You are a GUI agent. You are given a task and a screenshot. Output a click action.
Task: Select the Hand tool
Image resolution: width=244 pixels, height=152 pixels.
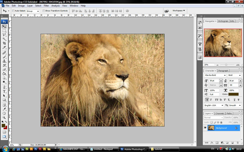pyautogui.click(x=4, y=113)
